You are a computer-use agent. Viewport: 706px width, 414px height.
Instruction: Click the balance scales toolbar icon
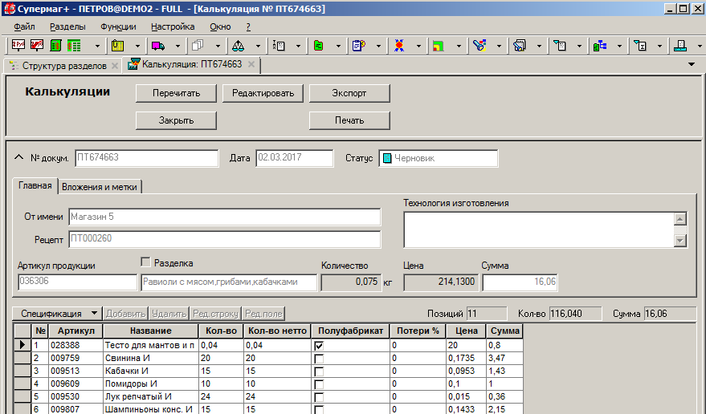tap(239, 46)
